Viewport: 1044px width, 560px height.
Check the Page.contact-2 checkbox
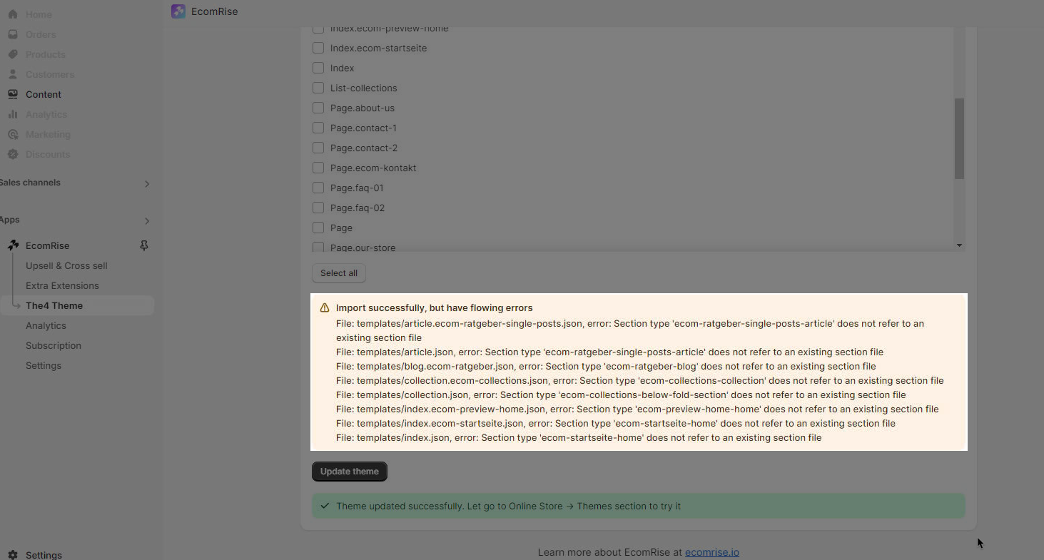click(x=318, y=148)
